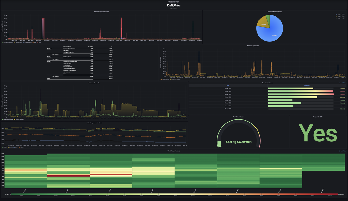The width and height of the screenshot is (348, 201).
Task: Click the Location Office legend marker under Emissions by Location
Action: click(x=161, y=79)
